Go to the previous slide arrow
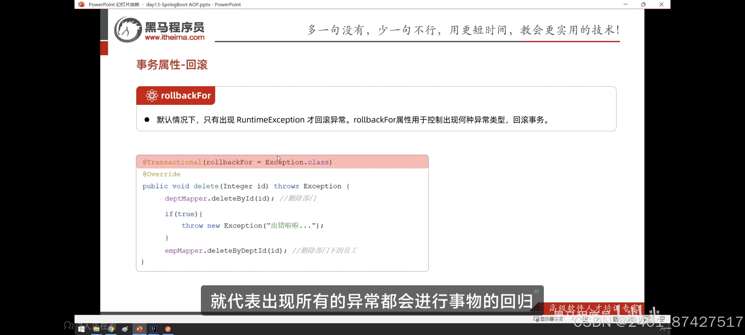The width and height of the screenshot is (745, 335). [573, 319]
